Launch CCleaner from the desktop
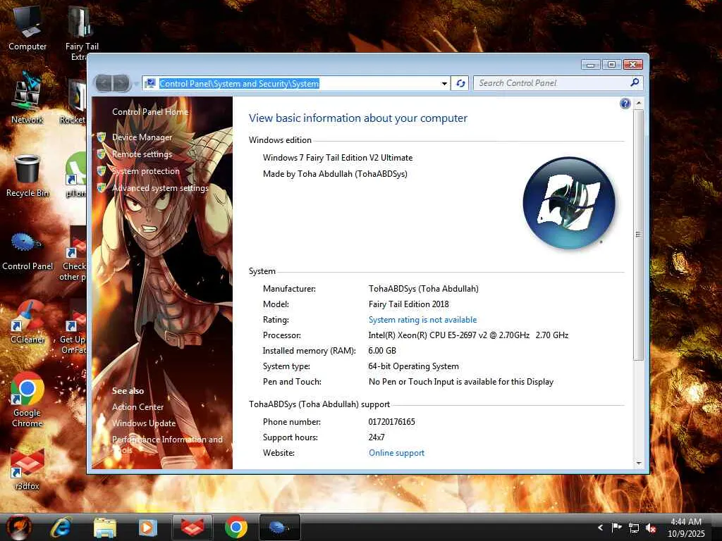The width and height of the screenshot is (722, 541). pos(27,322)
